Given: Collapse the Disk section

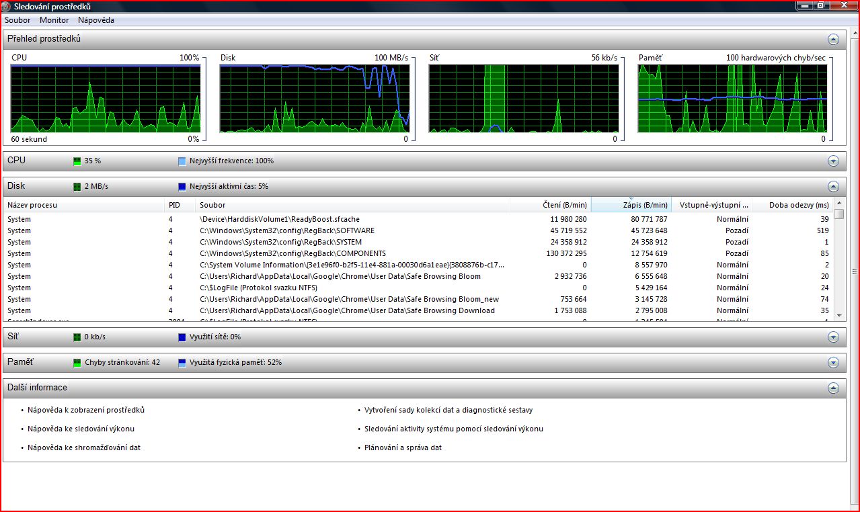Looking at the screenshot, I should pyautogui.click(x=833, y=187).
